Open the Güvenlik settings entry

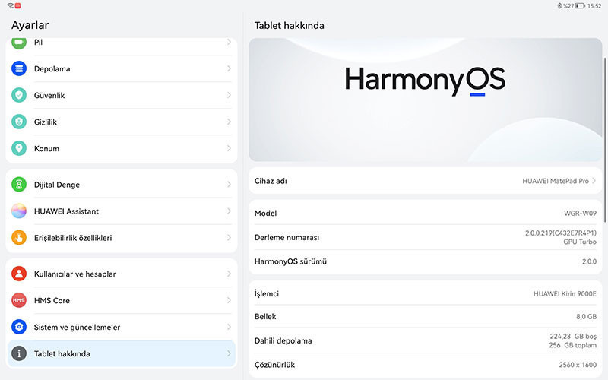click(122, 95)
